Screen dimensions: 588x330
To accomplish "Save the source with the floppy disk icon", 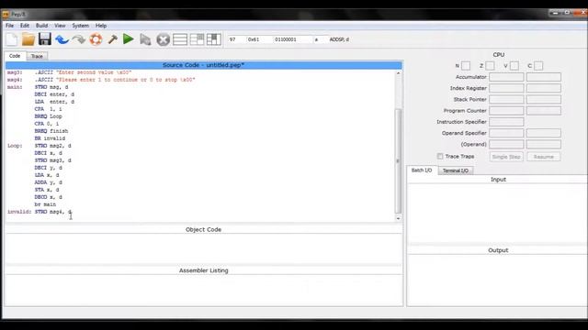I will pyautogui.click(x=45, y=39).
